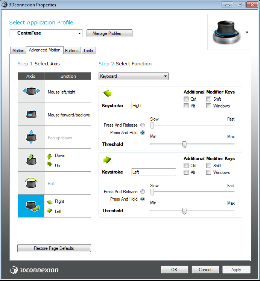260x281 pixels.
Task: Select the tilt down/up axis icon
Action: pyautogui.click(x=31, y=160)
